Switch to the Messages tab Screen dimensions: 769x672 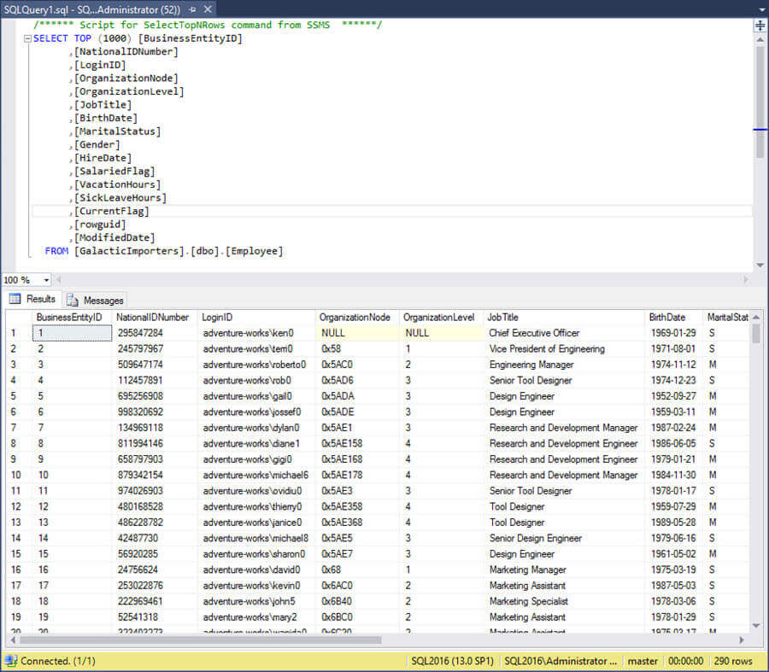(x=103, y=300)
